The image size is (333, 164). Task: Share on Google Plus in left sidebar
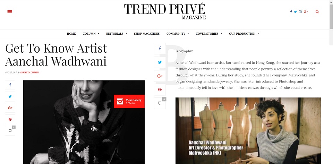(10, 108)
